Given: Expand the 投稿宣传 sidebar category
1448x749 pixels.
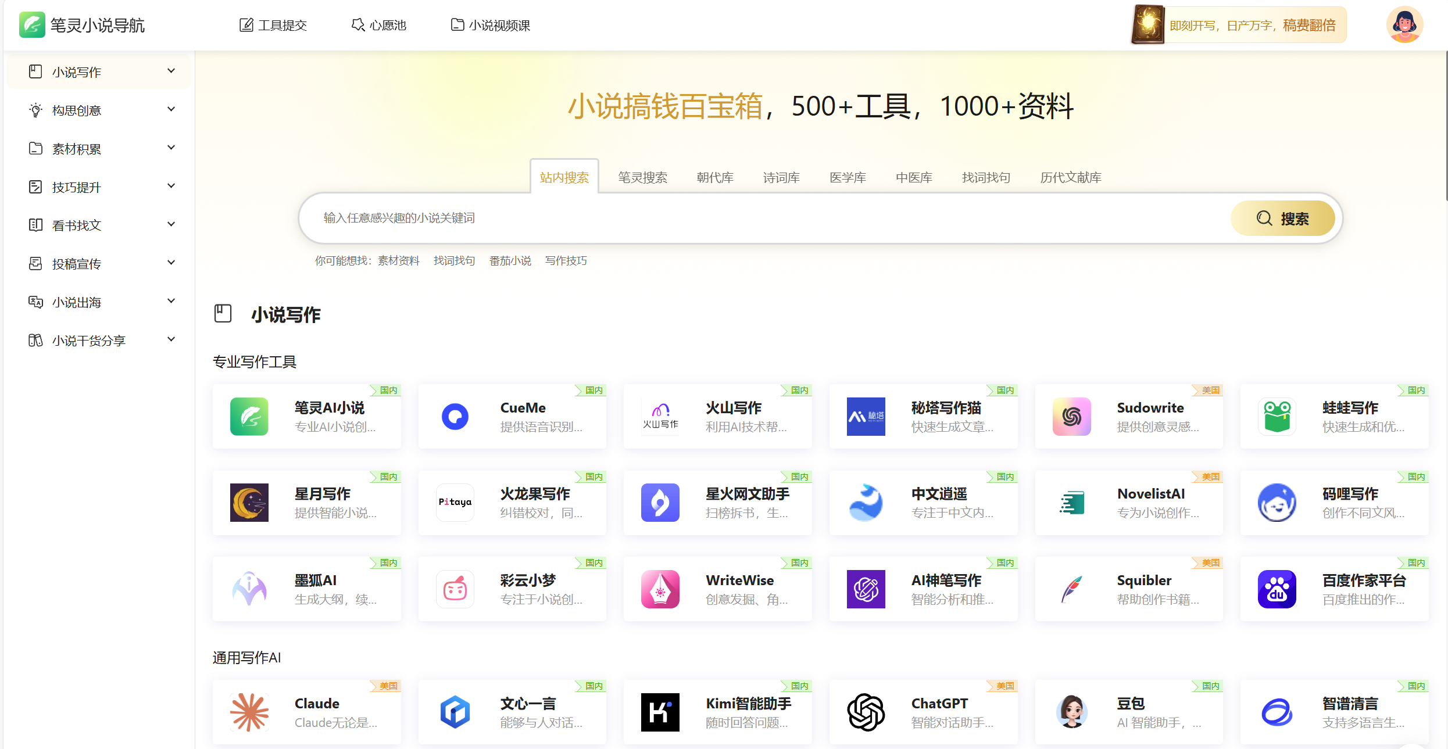Looking at the screenshot, I should click(99, 263).
